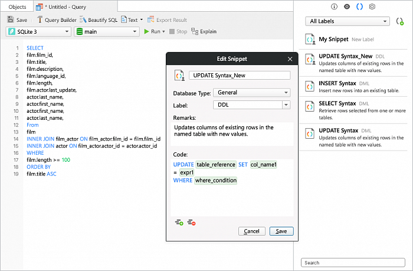This screenshot has height=271, width=413.
Task: Expand the Label dropdown arrow
Action: 286,105
